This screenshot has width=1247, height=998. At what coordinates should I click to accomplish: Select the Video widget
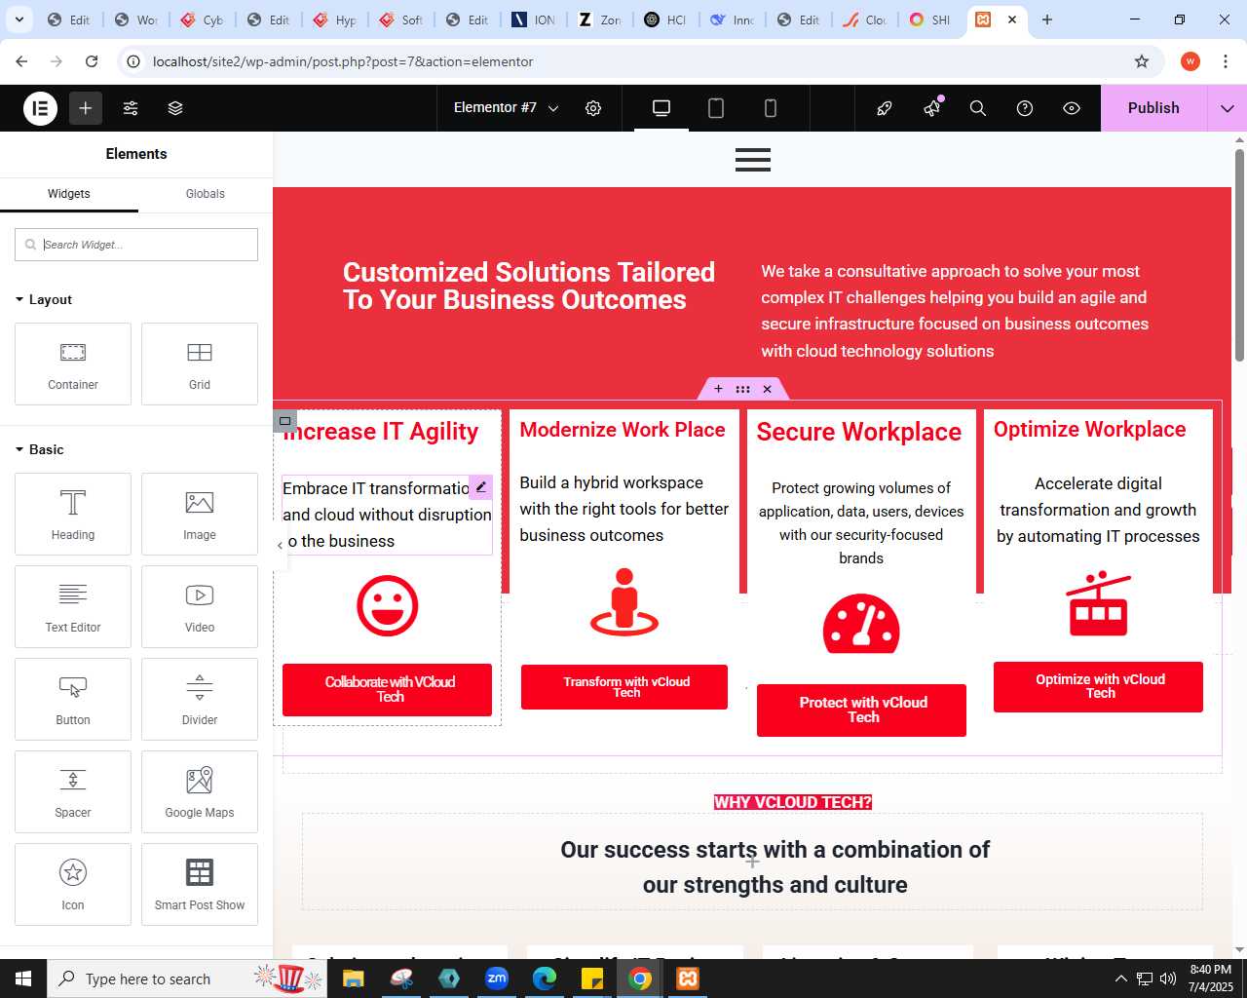(x=200, y=606)
